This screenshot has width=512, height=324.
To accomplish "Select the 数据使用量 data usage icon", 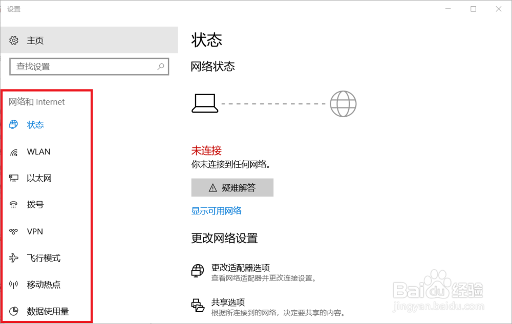I will click(x=14, y=311).
